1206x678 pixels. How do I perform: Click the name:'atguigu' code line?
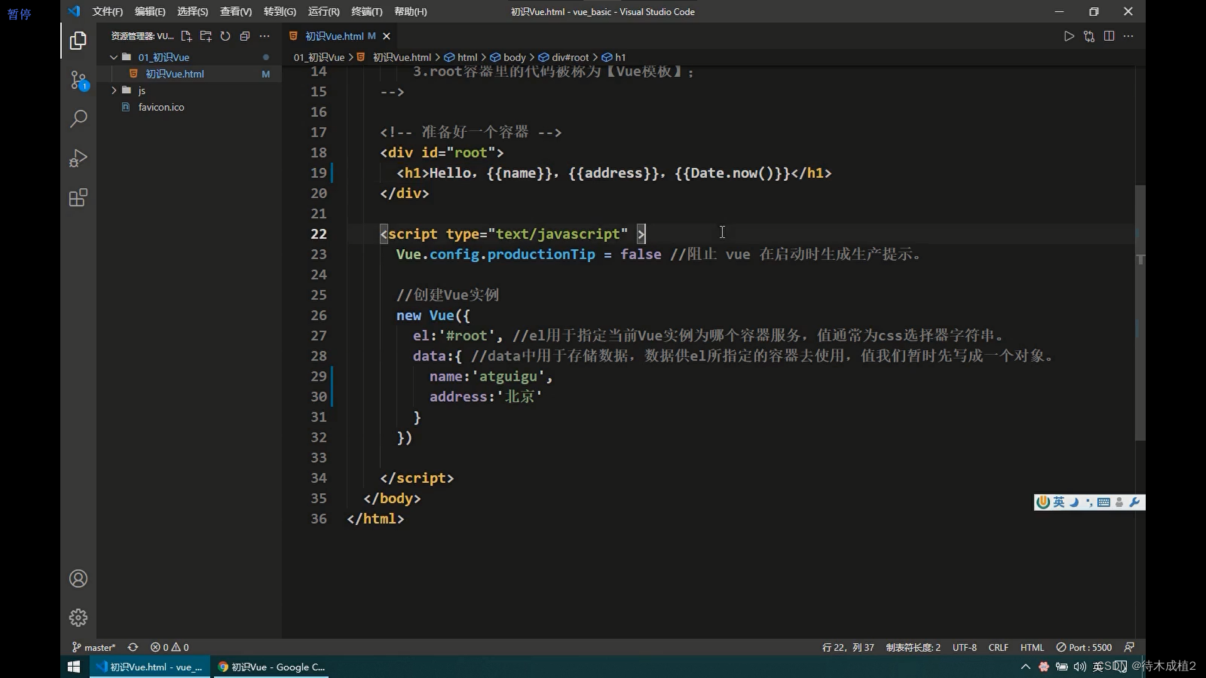[x=491, y=377]
